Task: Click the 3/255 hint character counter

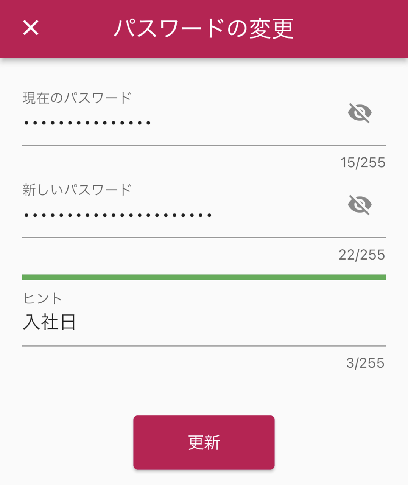Action: coord(365,363)
